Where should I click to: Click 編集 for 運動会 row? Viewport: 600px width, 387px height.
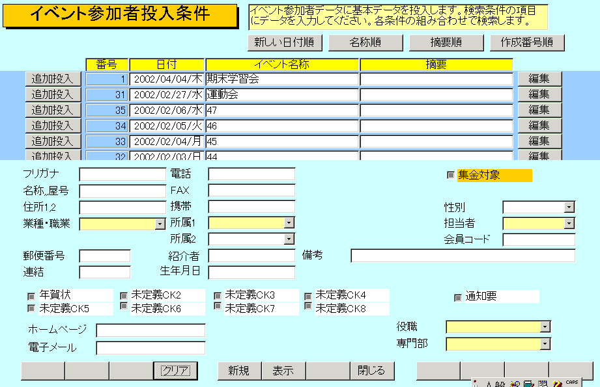[x=540, y=94]
